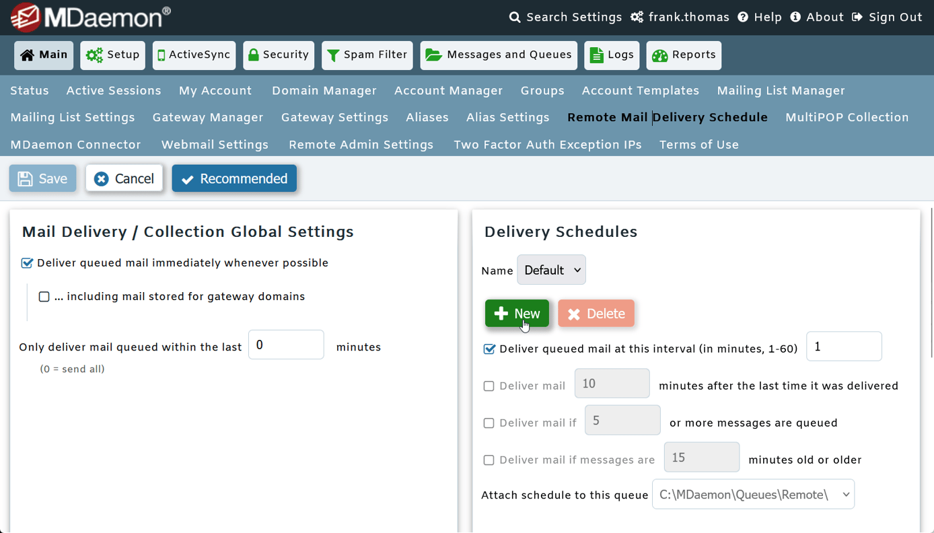Image resolution: width=934 pixels, height=533 pixels.
Task: Click the green New schedule button
Action: pos(517,314)
